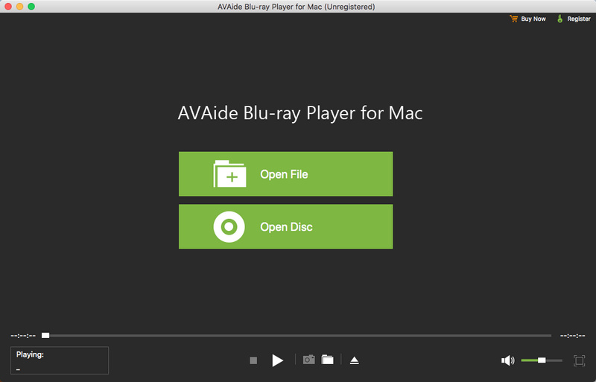Click the green key Register icon
Viewport: 596px width, 382px height.
[559, 19]
